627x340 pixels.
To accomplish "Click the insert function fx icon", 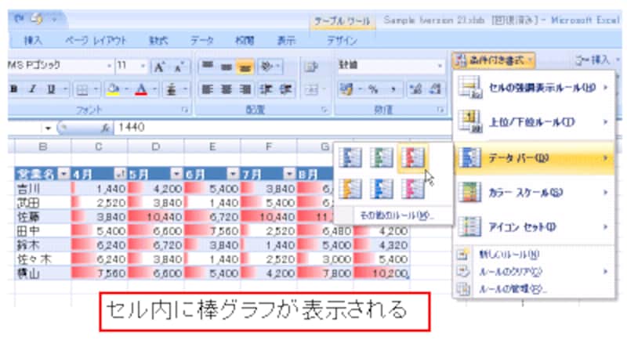I will [x=103, y=127].
